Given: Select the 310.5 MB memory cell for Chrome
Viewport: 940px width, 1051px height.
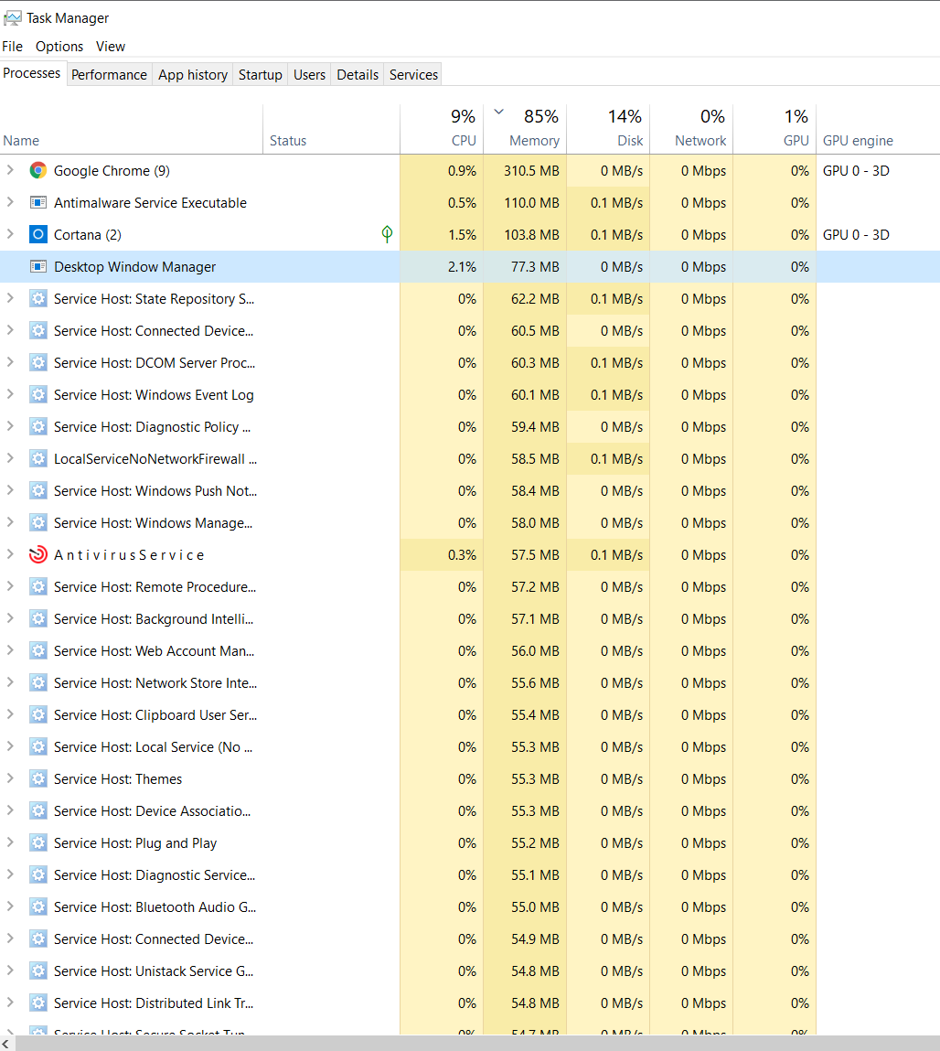Looking at the screenshot, I should tap(525, 171).
